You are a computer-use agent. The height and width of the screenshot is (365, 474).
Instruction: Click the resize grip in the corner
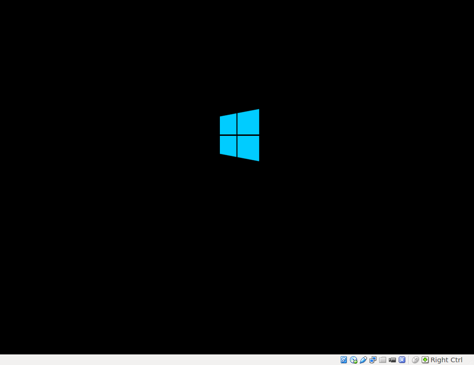click(471, 362)
